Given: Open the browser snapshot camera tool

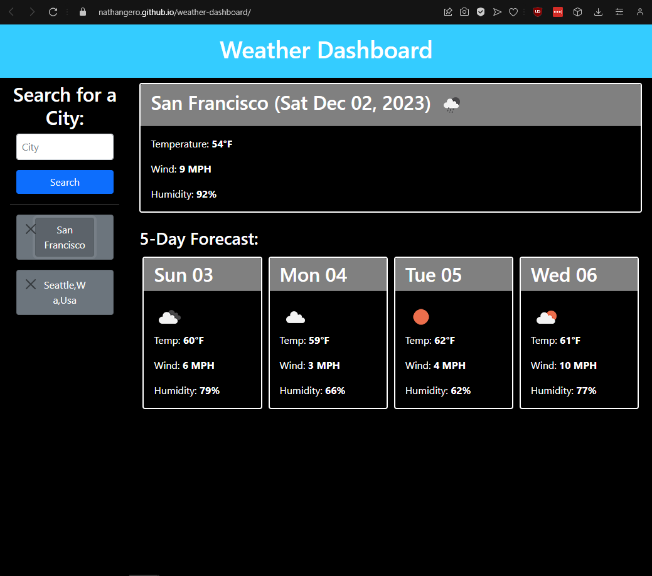Looking at the screenshot, I should pyautogui.click(x=464, y=12).
